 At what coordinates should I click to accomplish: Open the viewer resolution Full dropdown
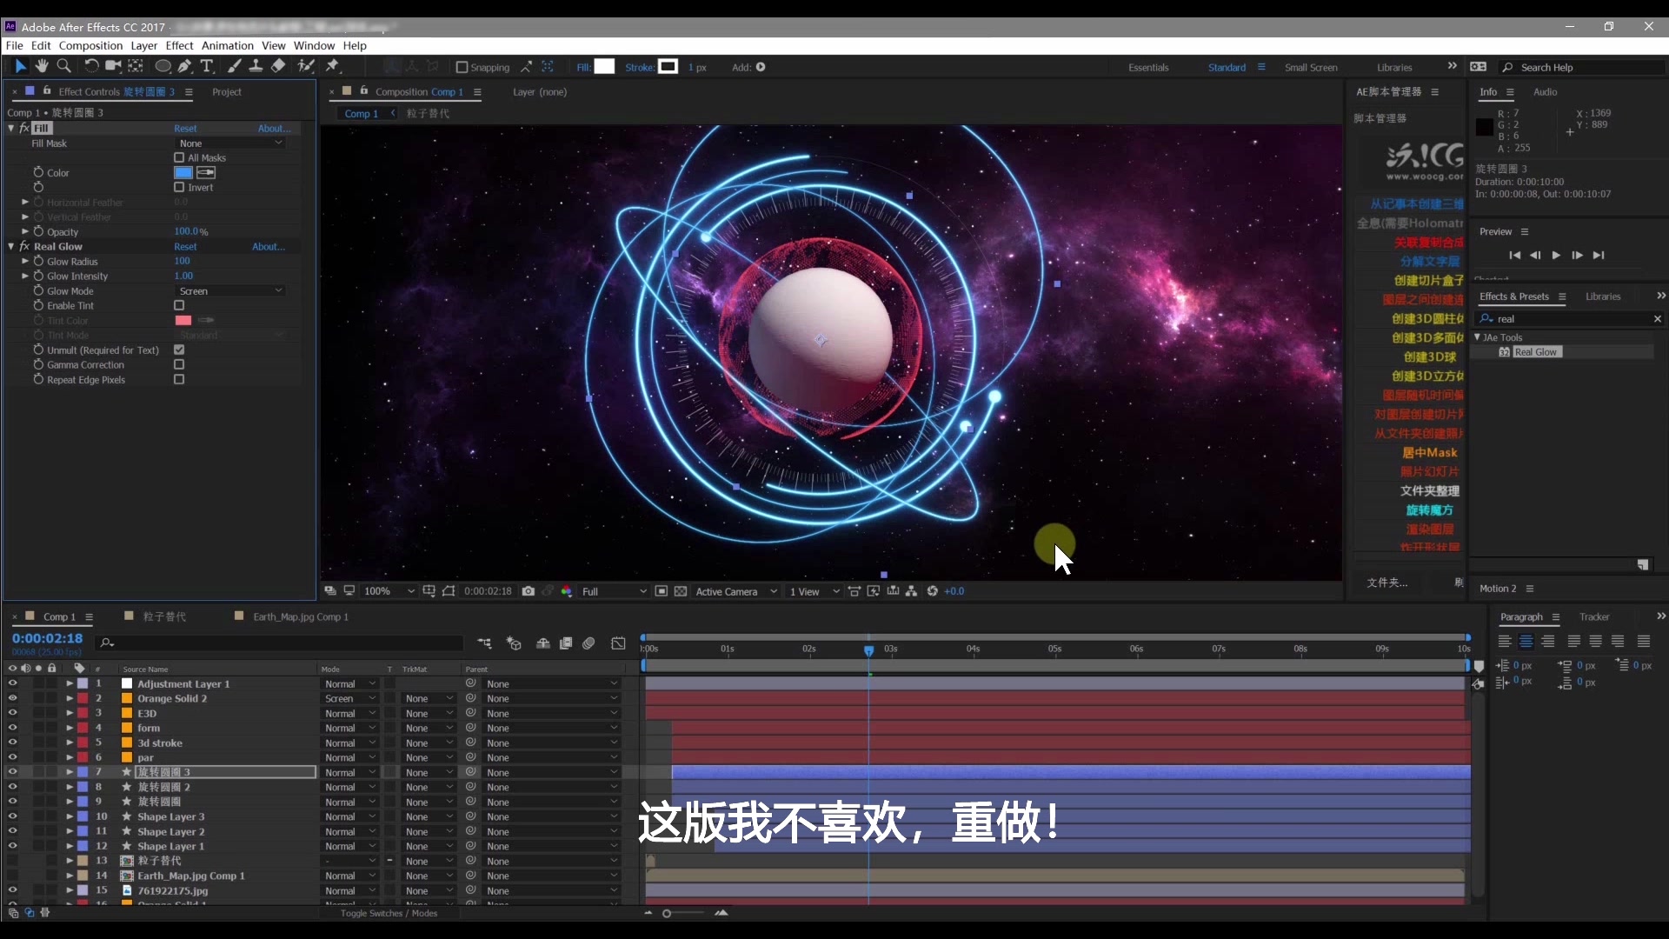tap(614, 591)
